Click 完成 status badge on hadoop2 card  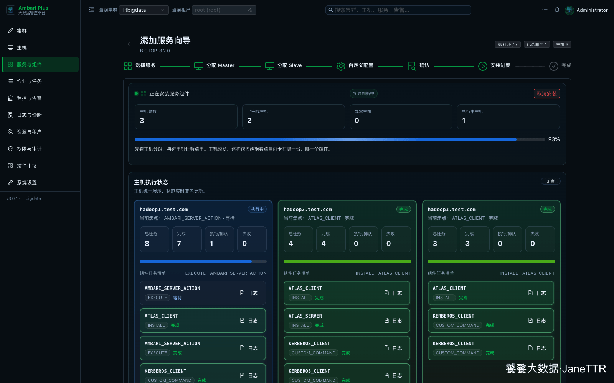tap(404, 209)
